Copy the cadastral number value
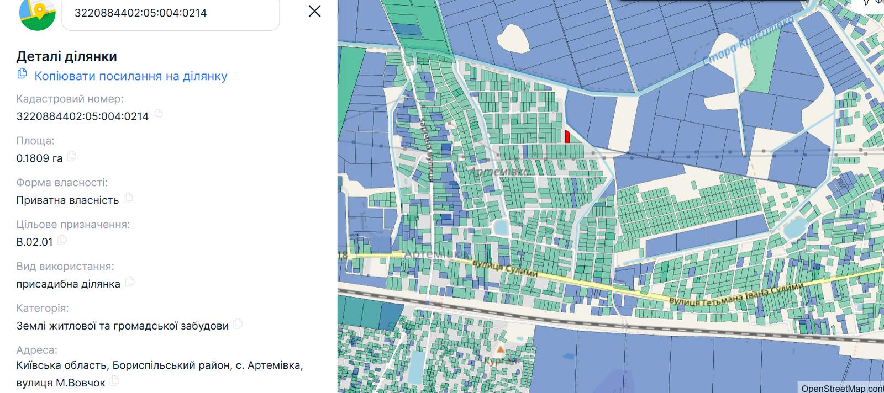Screen dimensions: 884x393 159,114
